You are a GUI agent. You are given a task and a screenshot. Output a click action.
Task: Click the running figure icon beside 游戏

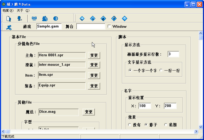[x=9, y=27]
